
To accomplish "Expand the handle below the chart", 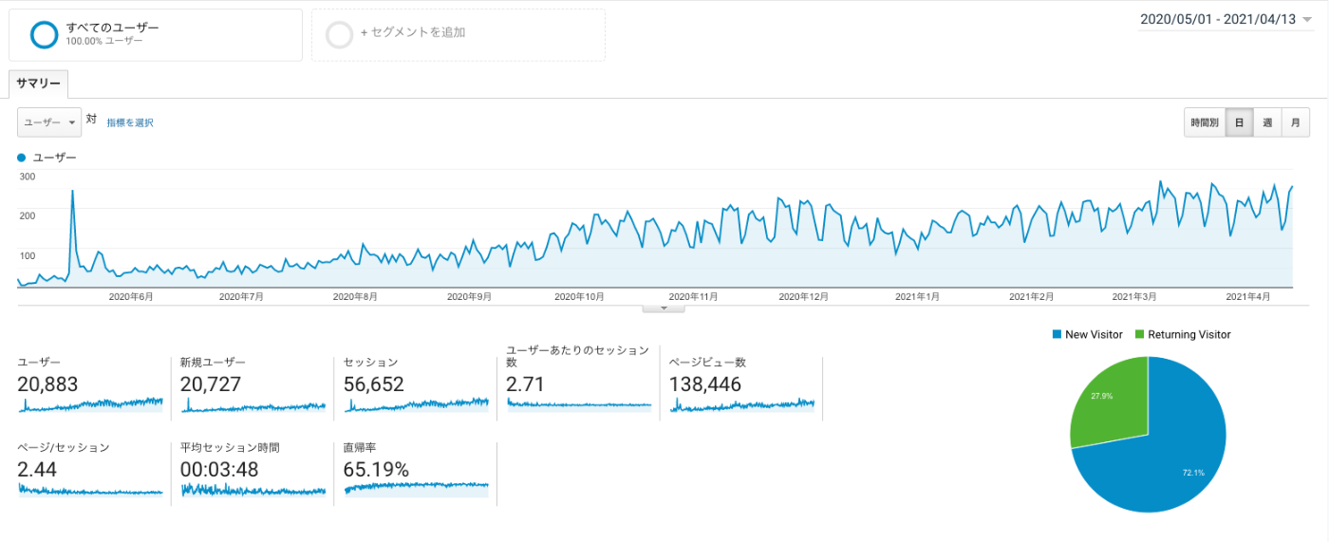I will tap(664, 308).
